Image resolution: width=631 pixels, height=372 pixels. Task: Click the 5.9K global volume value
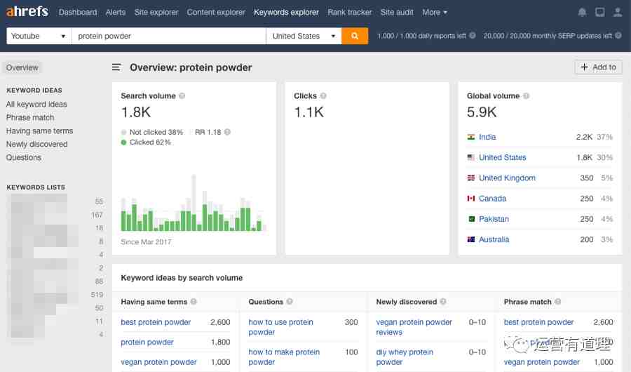[x=482, y=112]
